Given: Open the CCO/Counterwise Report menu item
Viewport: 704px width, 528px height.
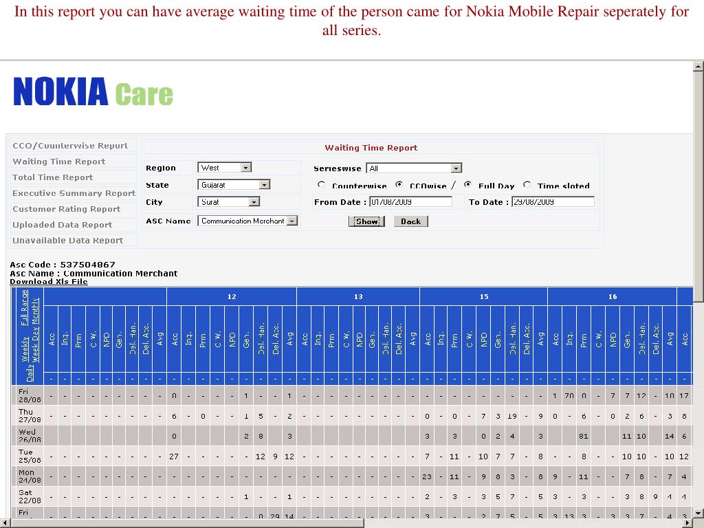Looking at the screenshot, I should coord(70,146).
